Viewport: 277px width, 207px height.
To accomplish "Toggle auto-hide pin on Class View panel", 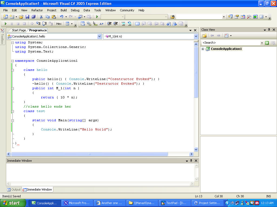I will click(x=269, y=30).
